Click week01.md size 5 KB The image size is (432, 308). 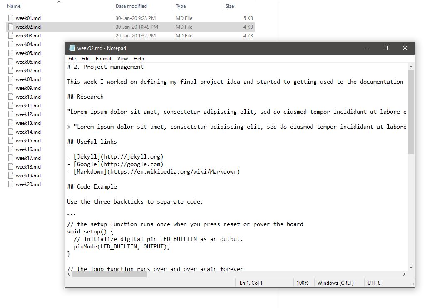(248, 18)
